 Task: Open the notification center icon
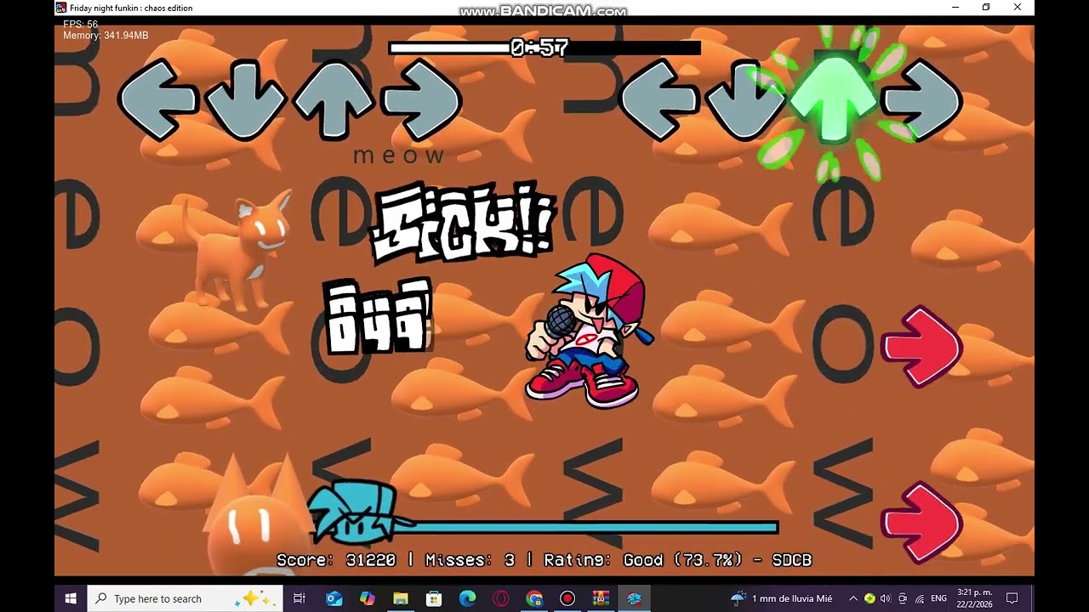click(x=1012, y=598)
